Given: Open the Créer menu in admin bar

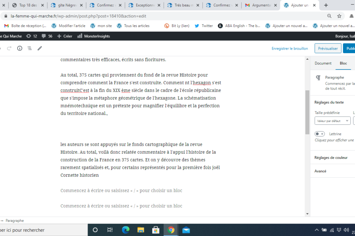Looking at the screenshot, I should click(65, 36).
